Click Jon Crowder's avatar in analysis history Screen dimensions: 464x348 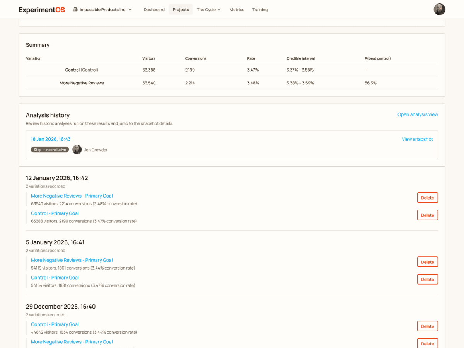click(77, 149)
